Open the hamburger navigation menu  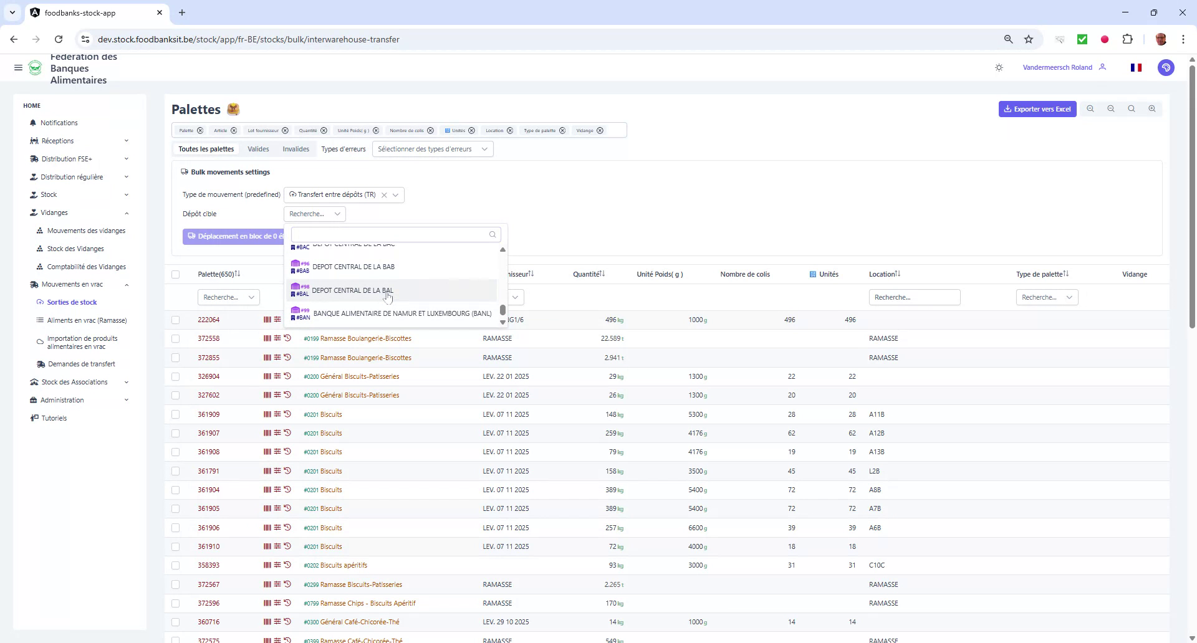[18, 68]
